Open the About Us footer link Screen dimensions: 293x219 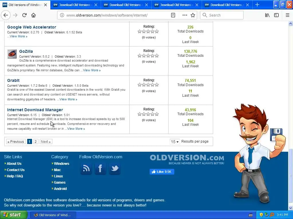click(14, 163)
